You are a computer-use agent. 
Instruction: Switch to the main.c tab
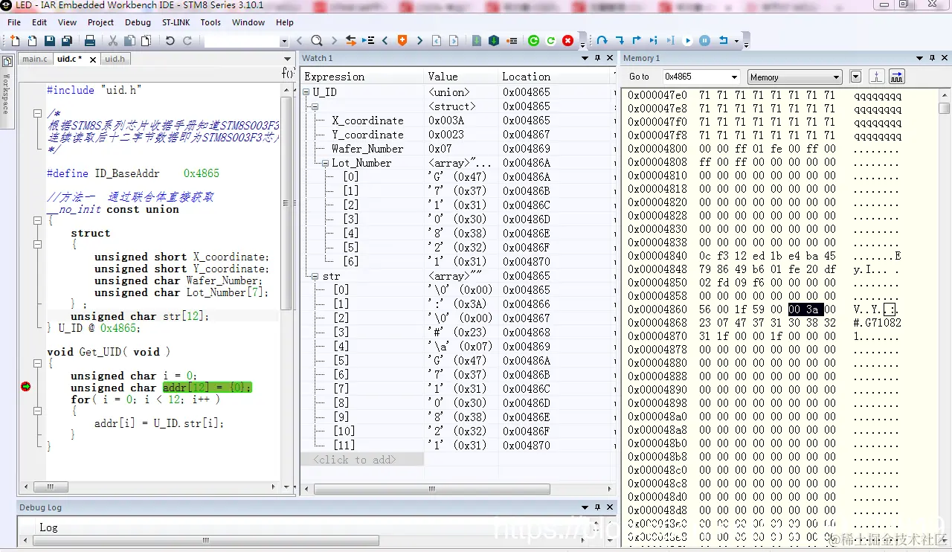pyautogui.click(x=34, y=59)
